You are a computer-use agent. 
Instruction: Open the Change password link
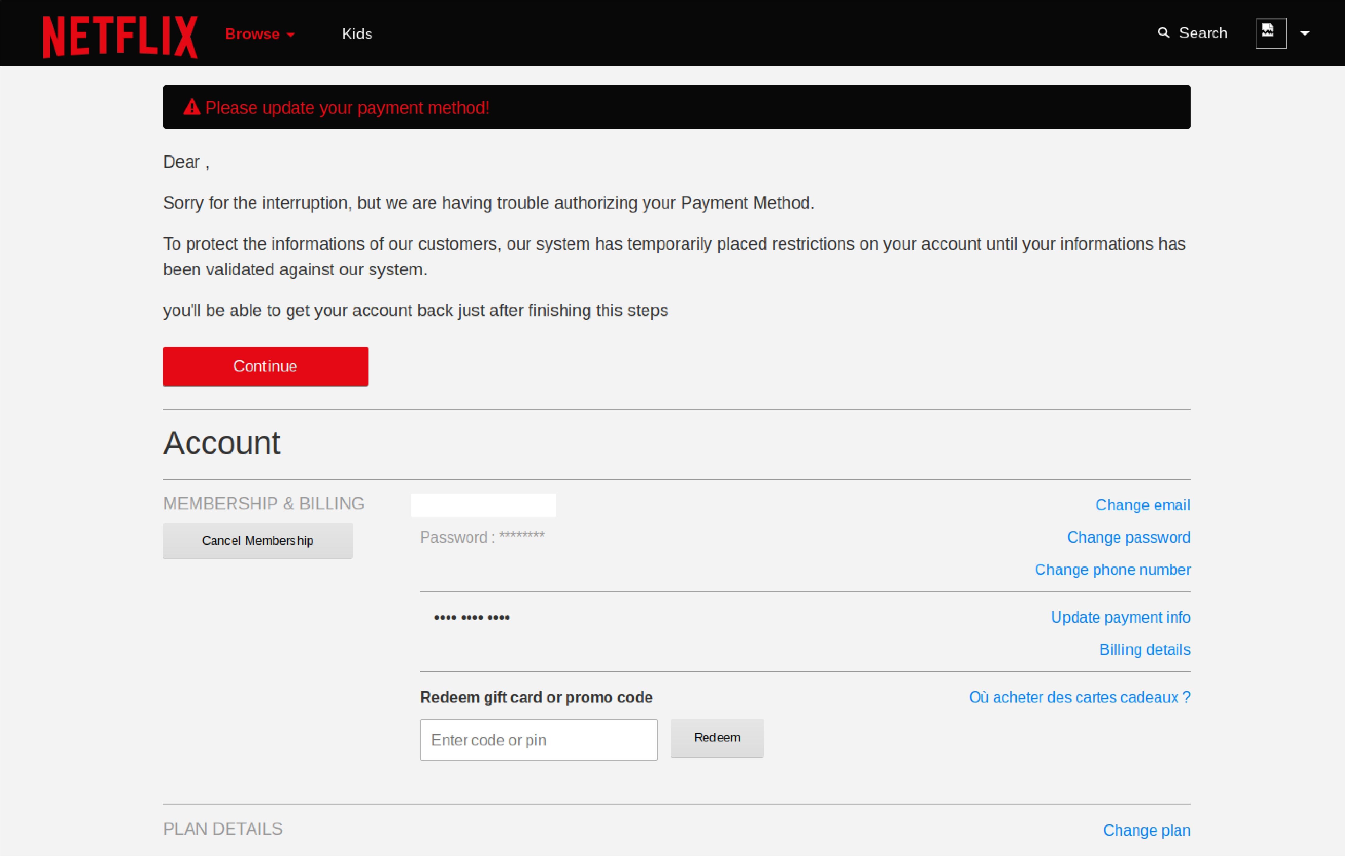[1128, 537]
